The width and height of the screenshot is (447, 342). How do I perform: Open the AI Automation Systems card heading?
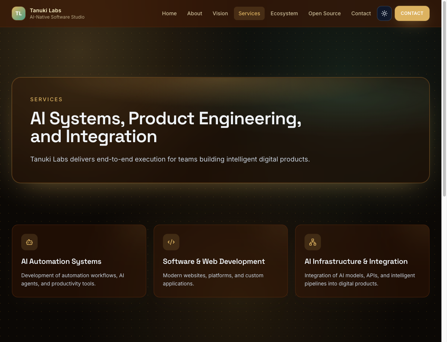61,262
